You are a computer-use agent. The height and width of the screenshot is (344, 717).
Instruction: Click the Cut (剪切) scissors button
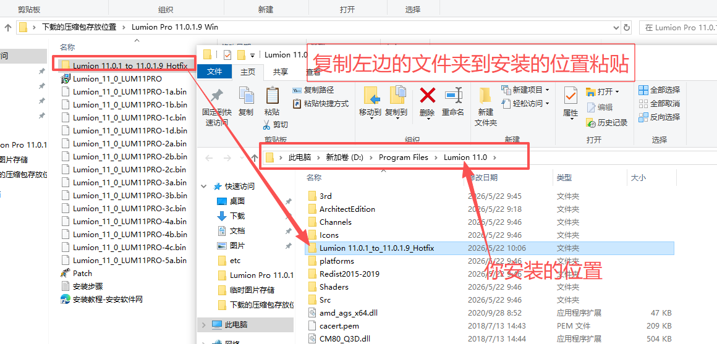275,124
